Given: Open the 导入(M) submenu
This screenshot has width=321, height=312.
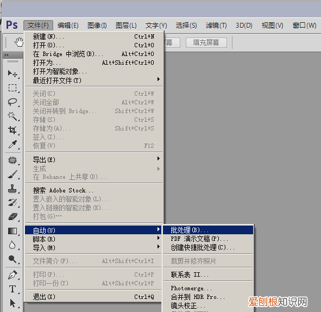Looking at the screenshot, I should pos(94,248).
